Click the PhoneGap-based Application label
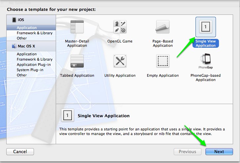This screenshot has width=240, height=163. [206, 77]
